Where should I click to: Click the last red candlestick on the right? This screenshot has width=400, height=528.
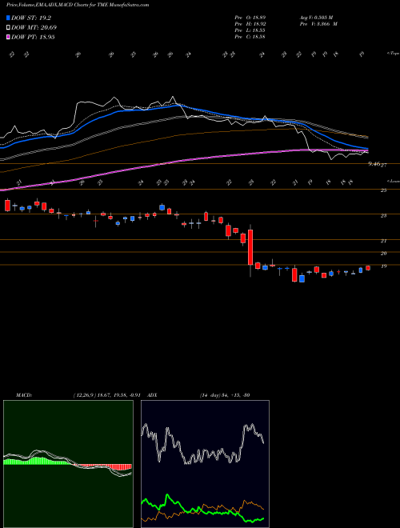[x=368, y=268]
